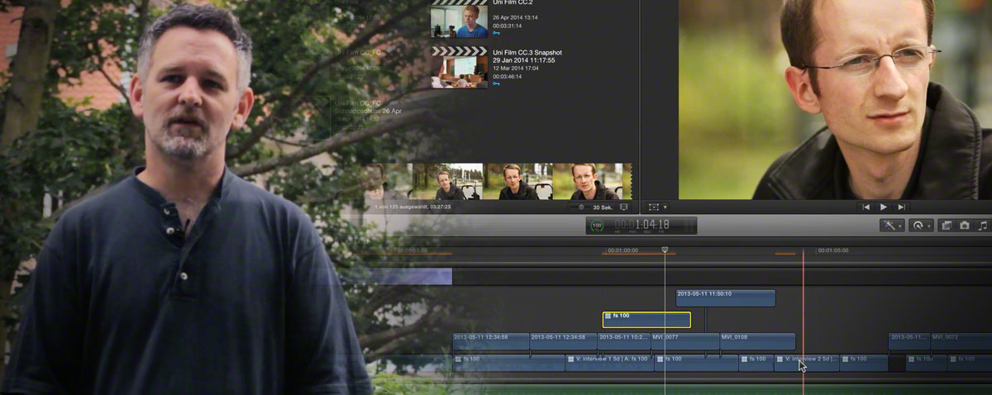Click the timecode display showing 1:04:18
The width and height of the screenshot is (992, 395).
[641, 225]
